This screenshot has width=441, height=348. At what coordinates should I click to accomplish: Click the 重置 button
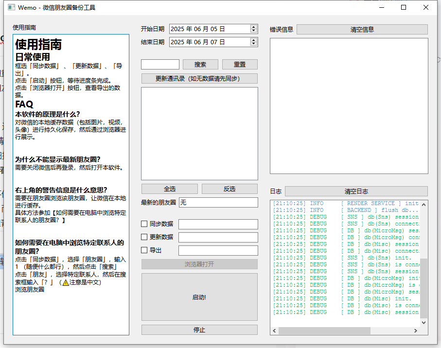coord(240,64)
